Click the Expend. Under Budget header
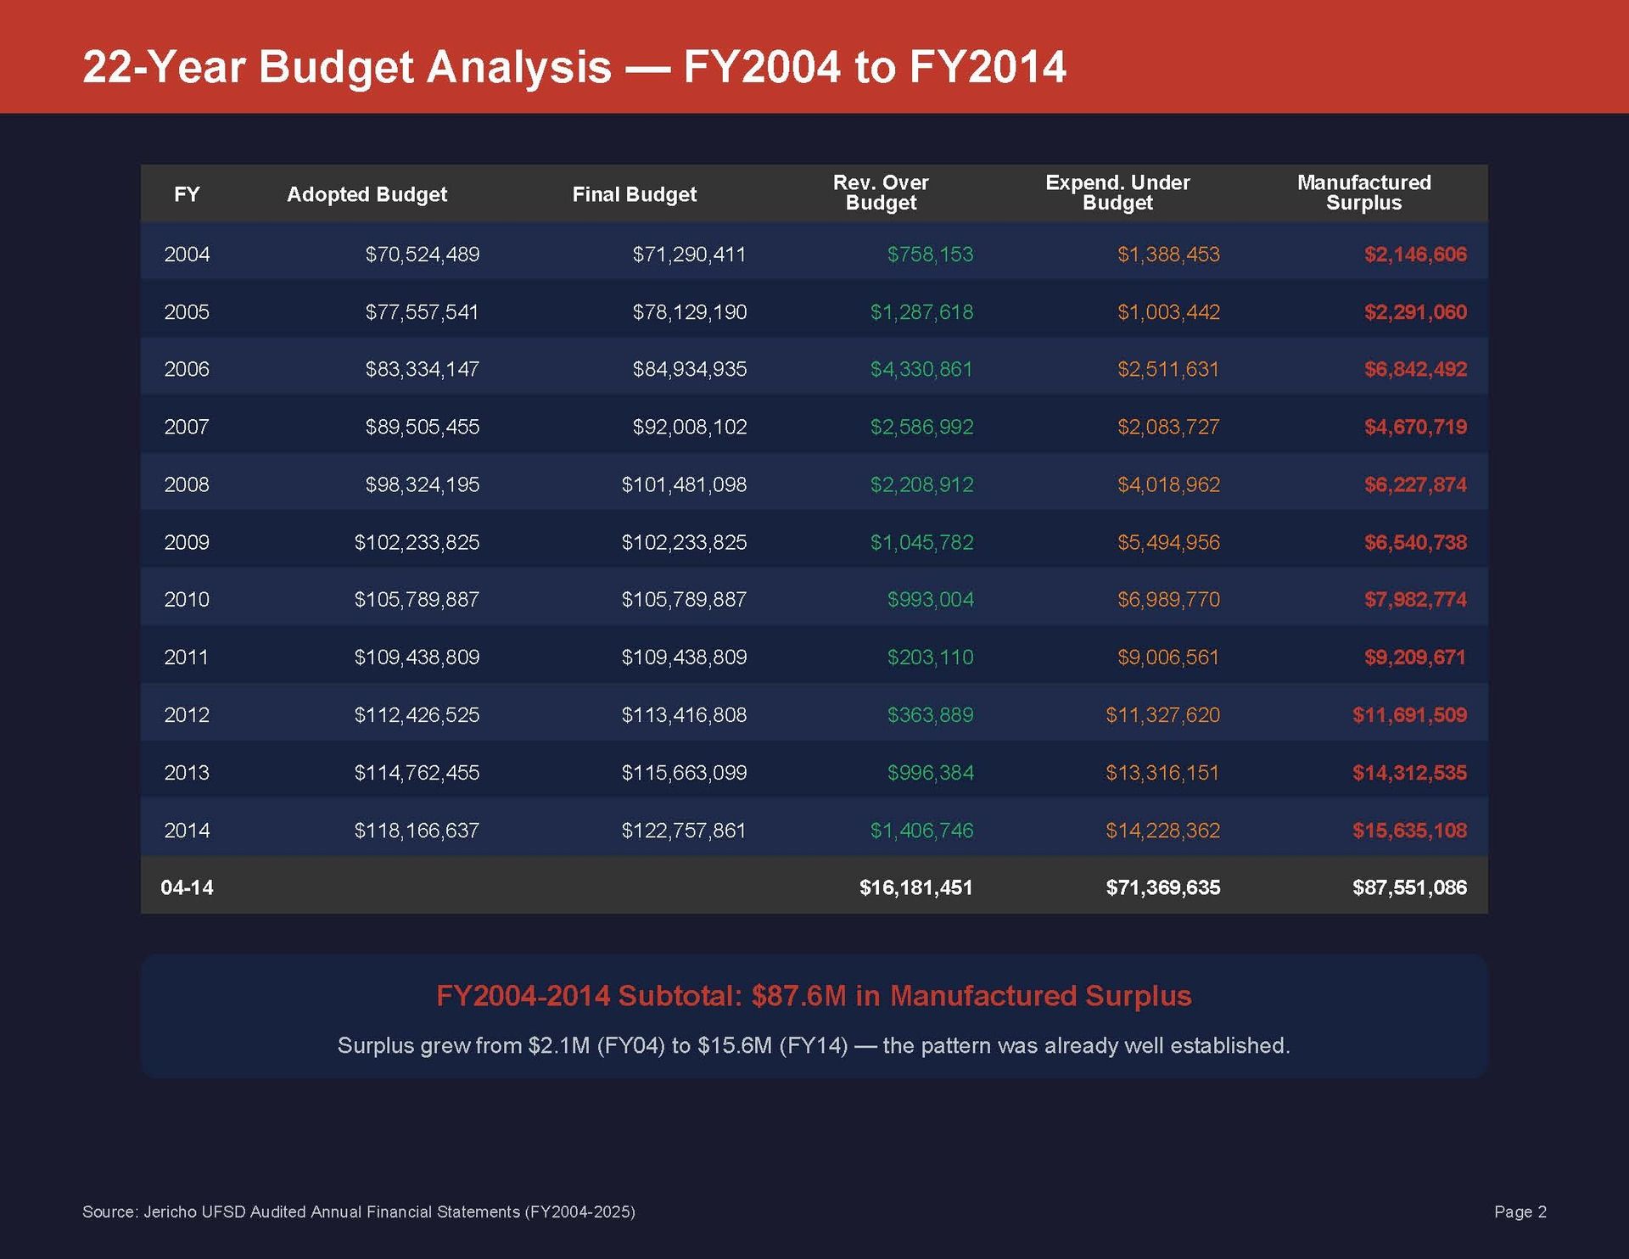The image size is (1629, 1259). [1117, 193]
